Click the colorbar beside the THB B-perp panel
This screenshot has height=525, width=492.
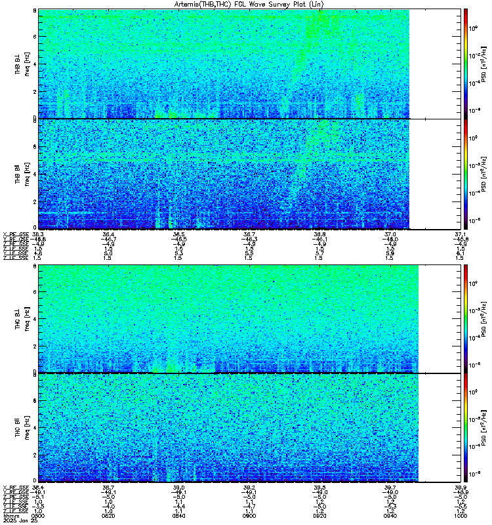point(466,64)
